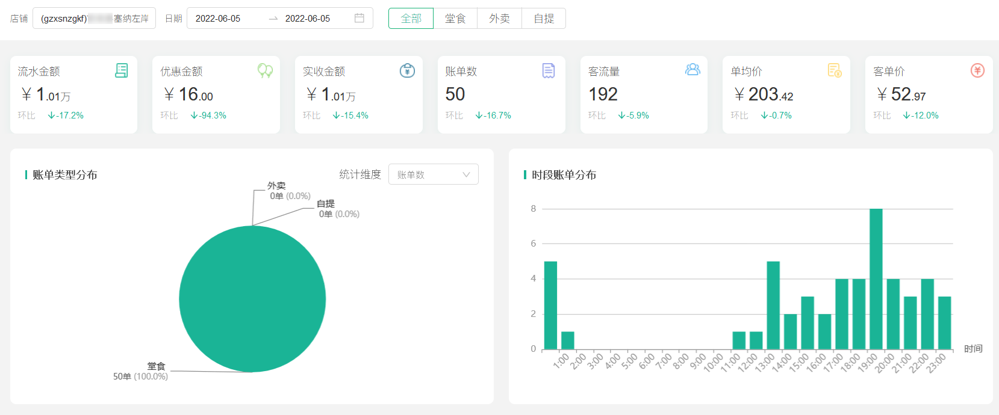Click the 单均价 bill icon
The width and height of the screenshot is (999, 415).
click(834, 71)
